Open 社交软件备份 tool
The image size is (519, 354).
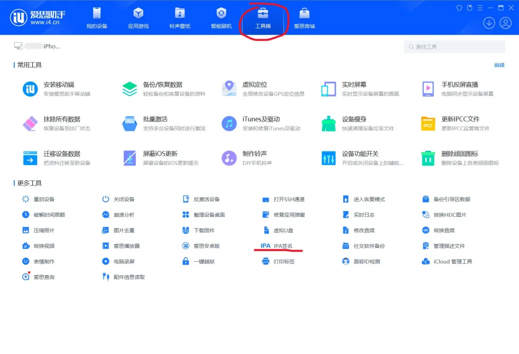coord(363,246)
